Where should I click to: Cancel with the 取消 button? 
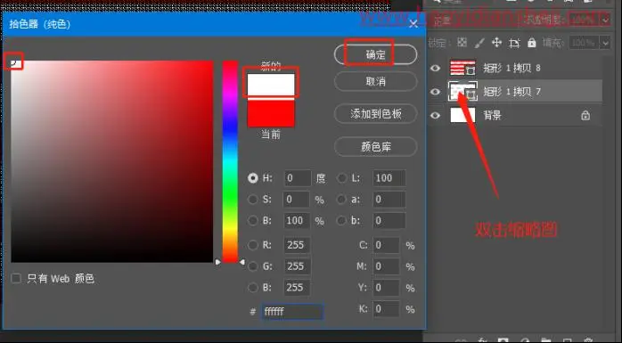point(376,81)
